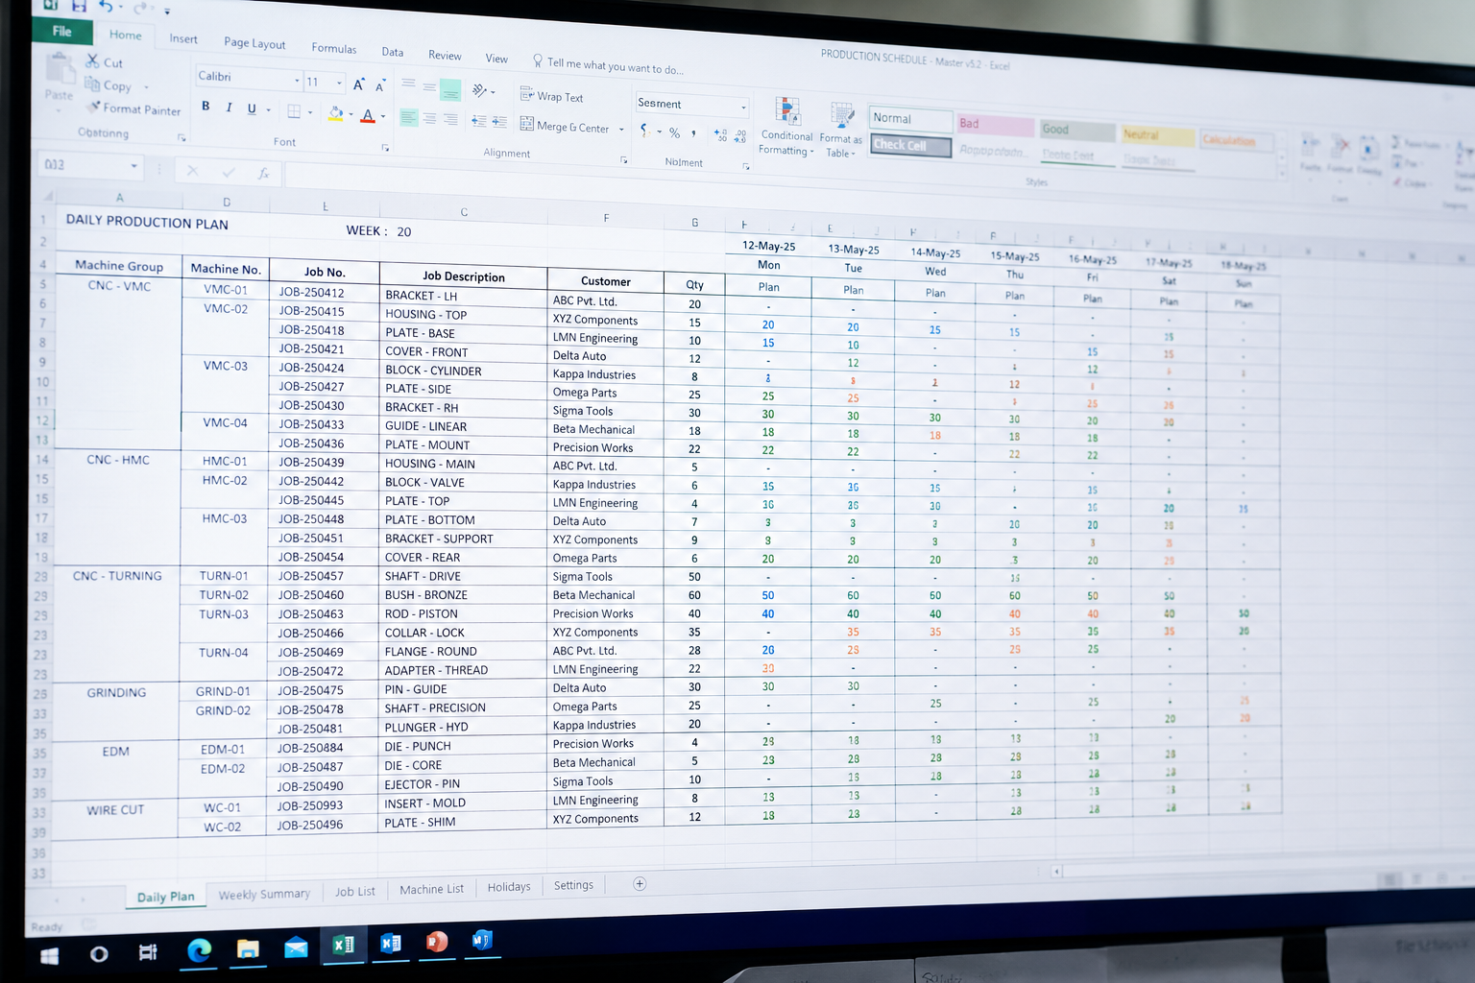
Task: Click the Percent Style icon
Action: pos(674,132)
